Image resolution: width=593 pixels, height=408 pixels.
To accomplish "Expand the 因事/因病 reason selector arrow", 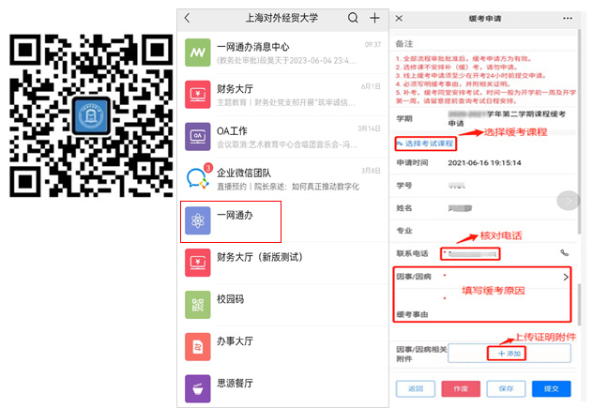I will [x=565, y=278].
